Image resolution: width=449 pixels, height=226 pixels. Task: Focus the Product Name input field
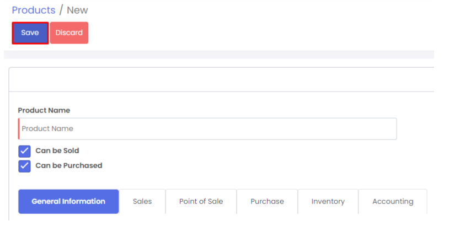pos(207,128)
